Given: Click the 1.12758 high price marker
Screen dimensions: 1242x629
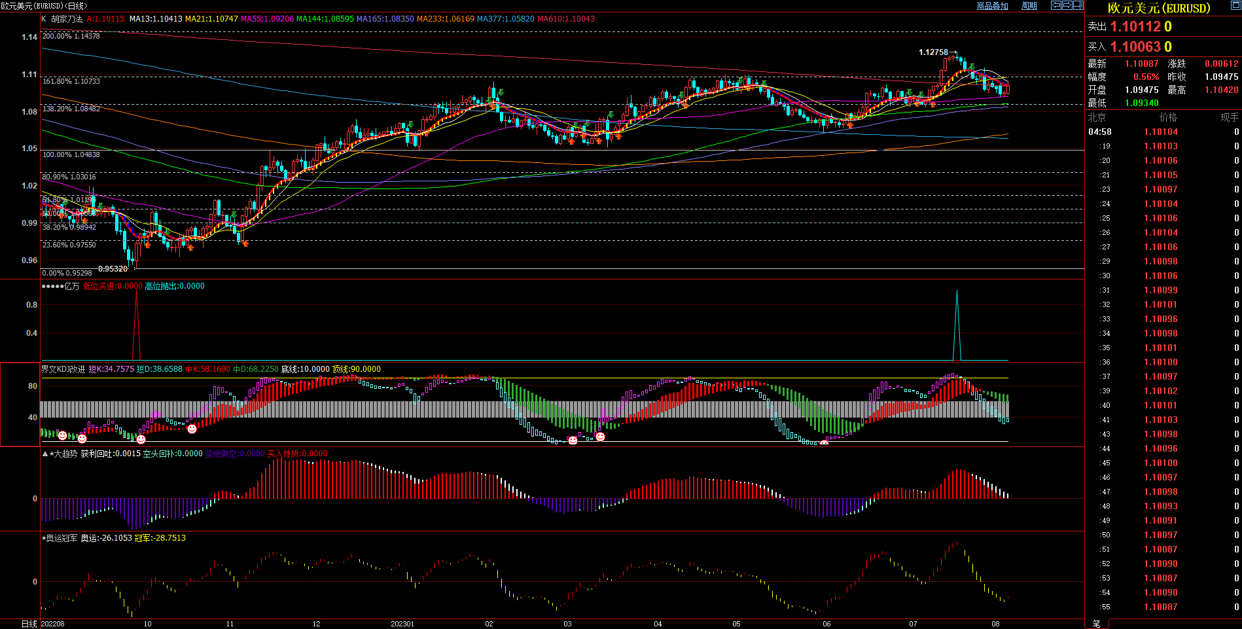Looking at the screenshot, I should pos(933,52).
